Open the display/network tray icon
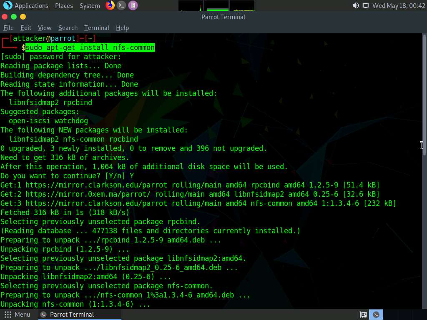Image resolution: width=427 pixels, height=320 pixels. tap(365, 5)
